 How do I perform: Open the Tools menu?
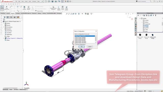pos(30,1)
